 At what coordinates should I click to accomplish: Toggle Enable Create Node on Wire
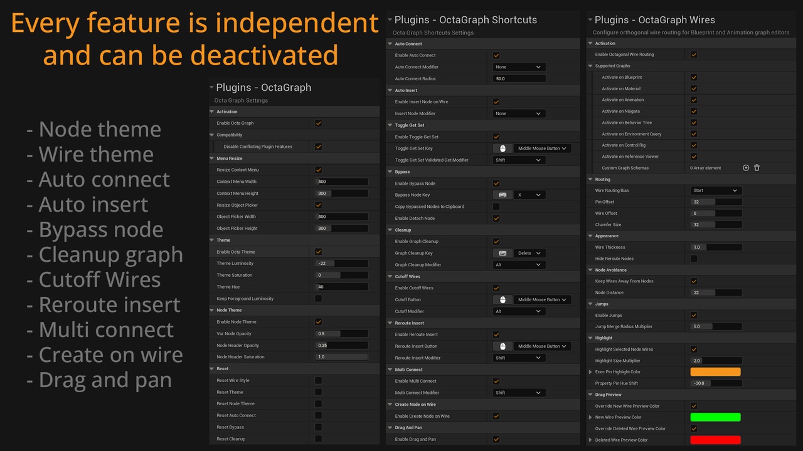496,416
